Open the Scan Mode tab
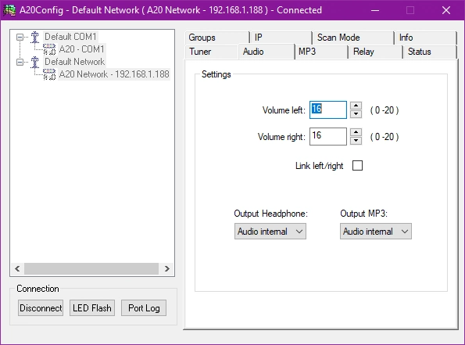The width and height of the screenshot is (465, 345). [353, 38]
